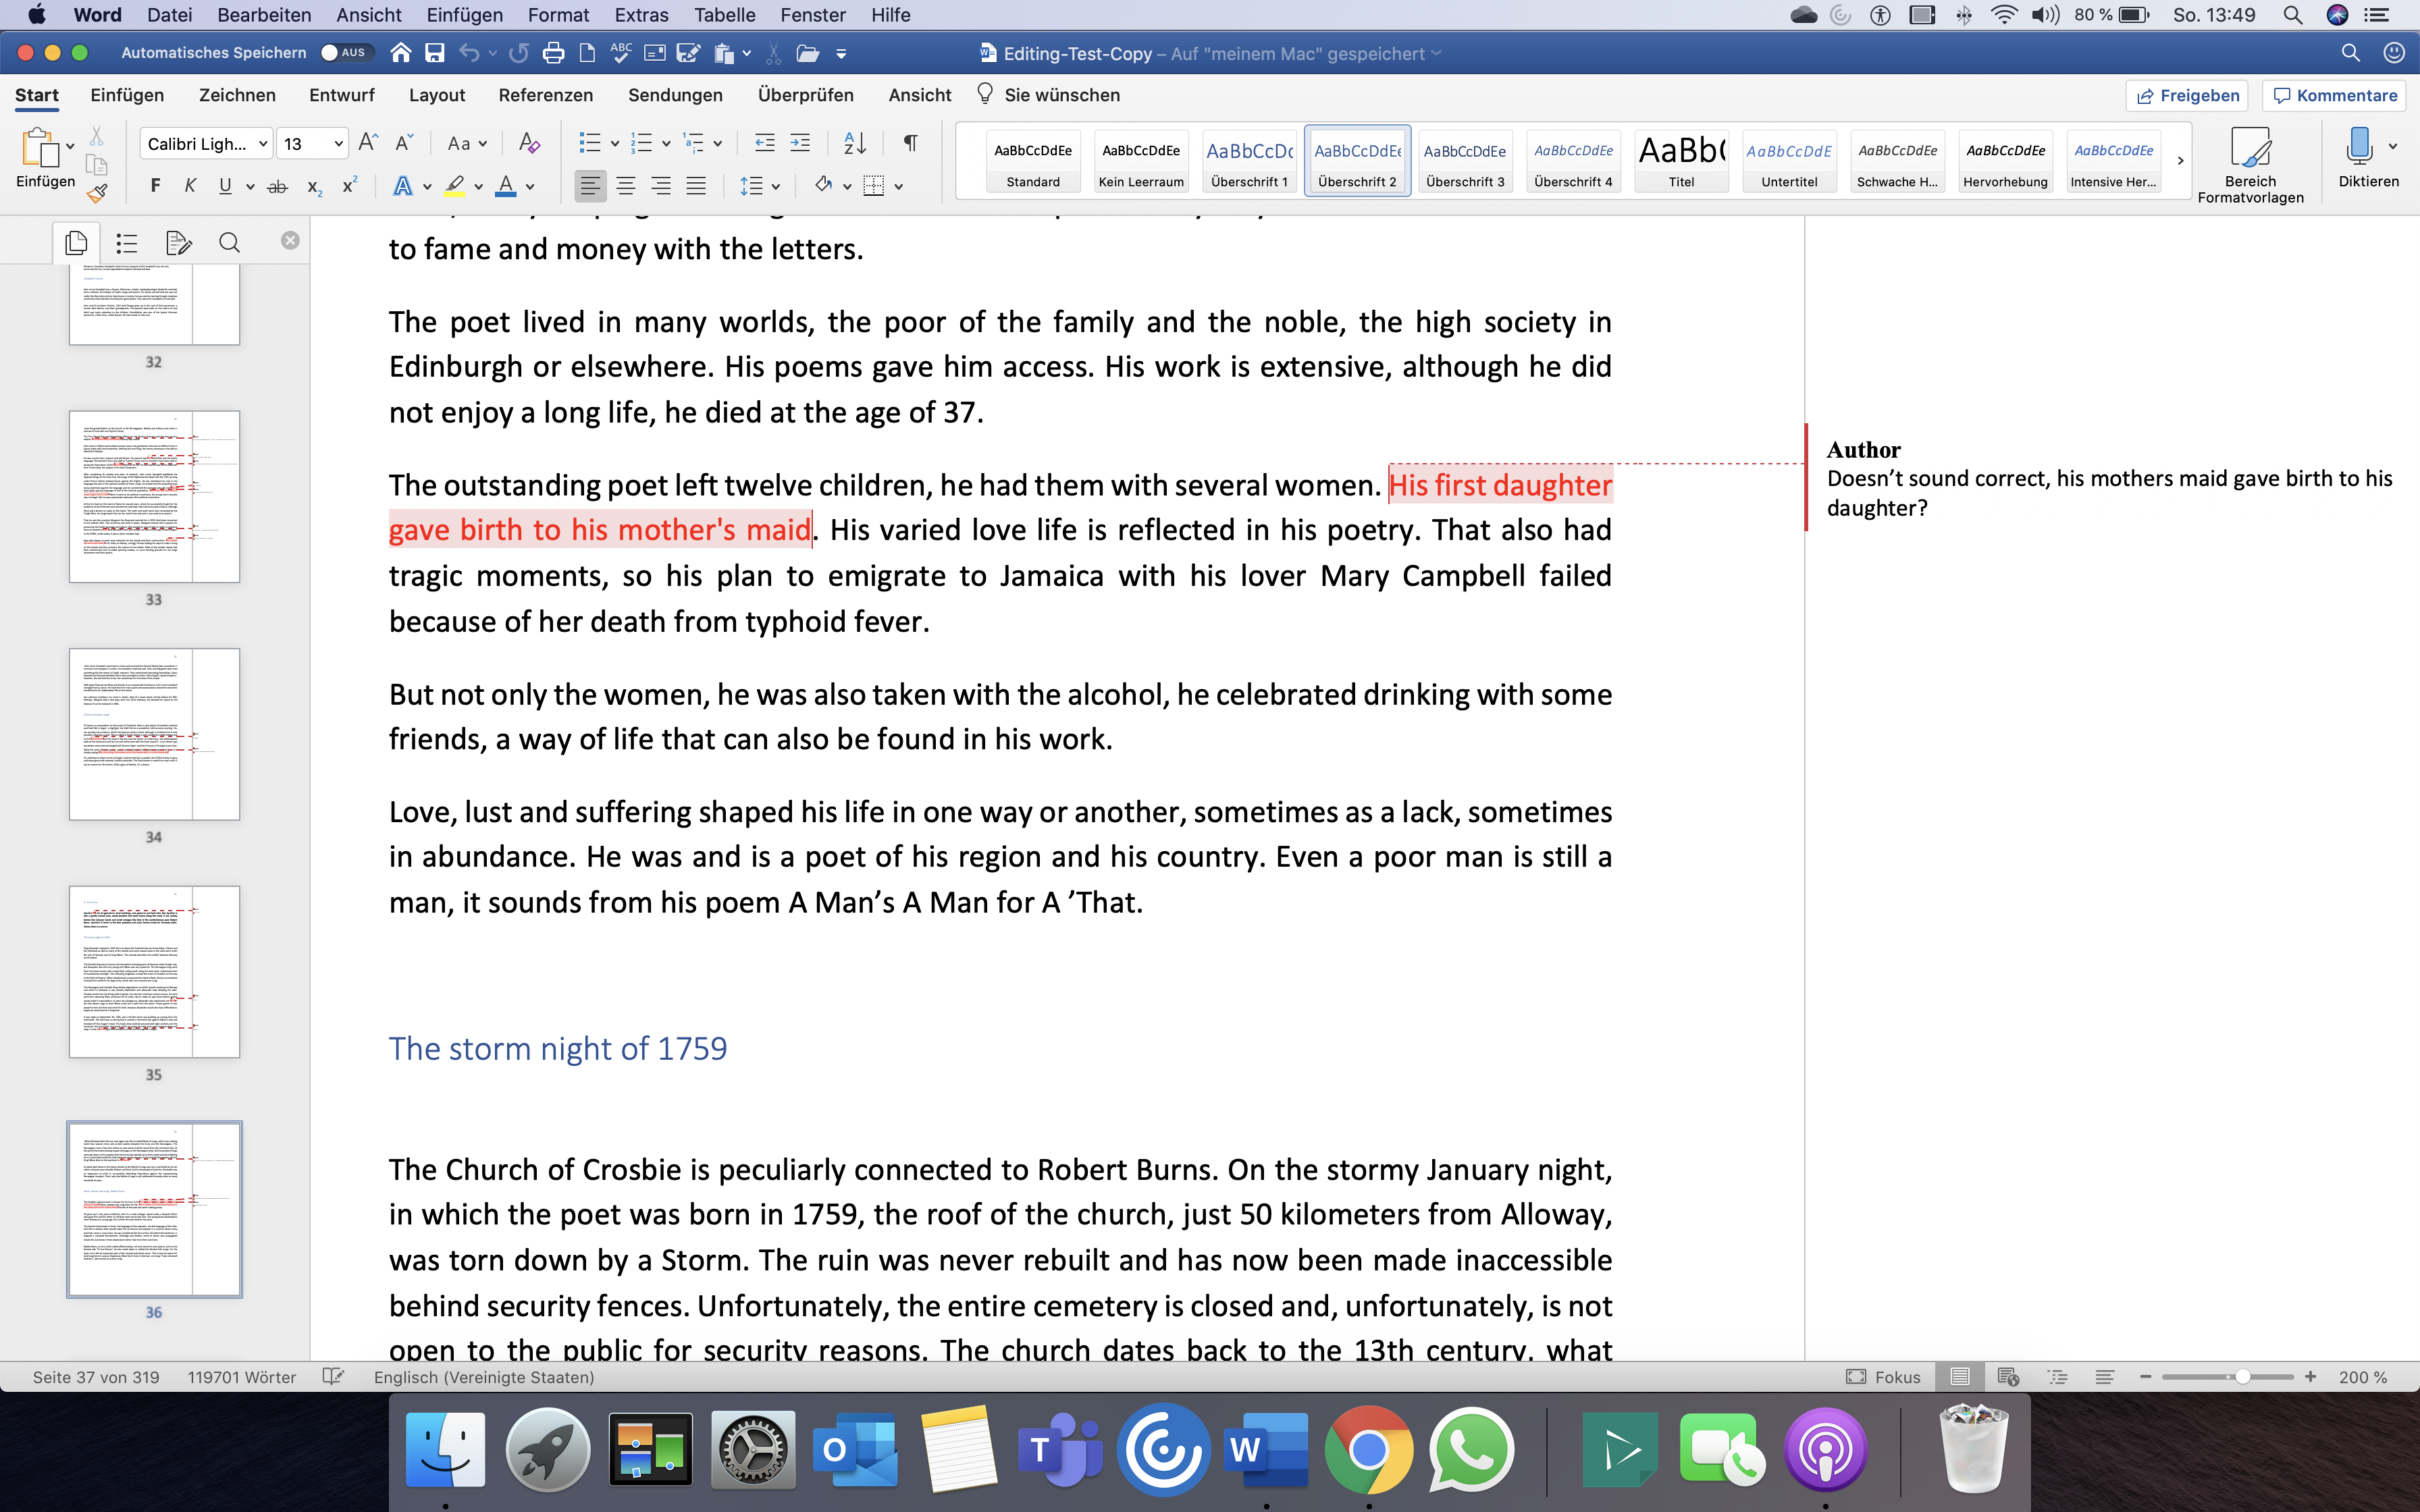The height and width of the screenshot is (1512, 2420).
Task: Open the search tab in the navigation sidebar
Action: (229, 242)
